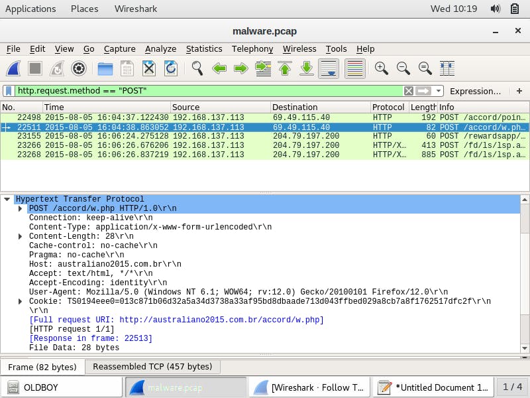The image size is (530, 398).
Task: Expand the Cookie field details
Action: click(x=20, y=301)
